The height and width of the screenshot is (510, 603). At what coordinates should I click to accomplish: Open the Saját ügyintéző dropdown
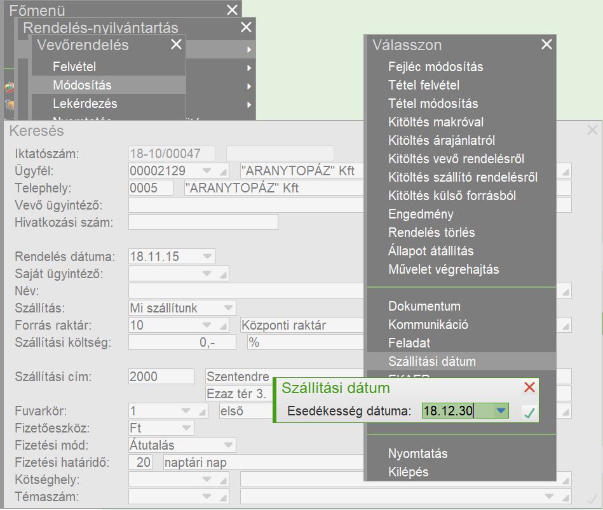click(207, 273)
